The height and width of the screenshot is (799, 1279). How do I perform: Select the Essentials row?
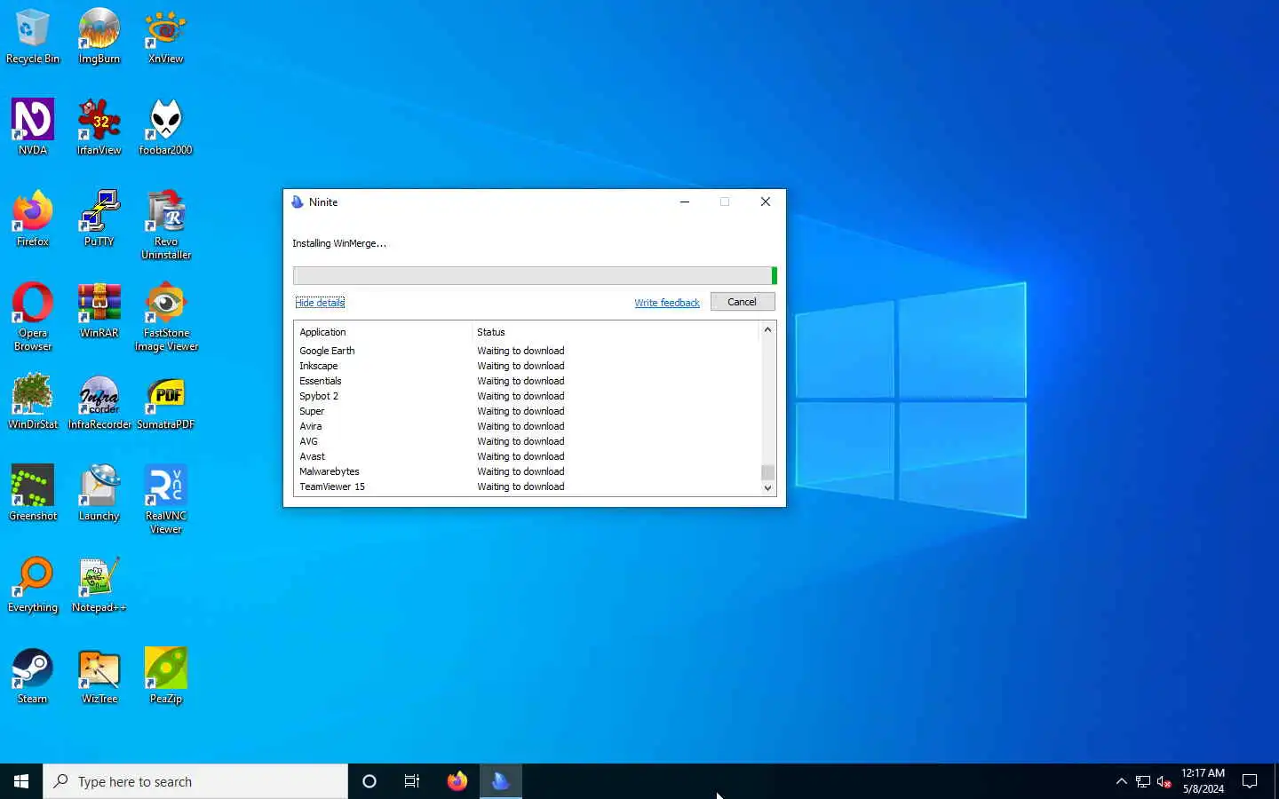click(x=528, y=381)
